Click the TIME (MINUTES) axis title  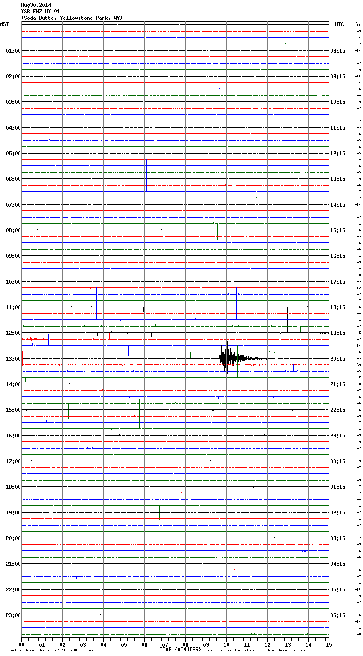[180, 650]
